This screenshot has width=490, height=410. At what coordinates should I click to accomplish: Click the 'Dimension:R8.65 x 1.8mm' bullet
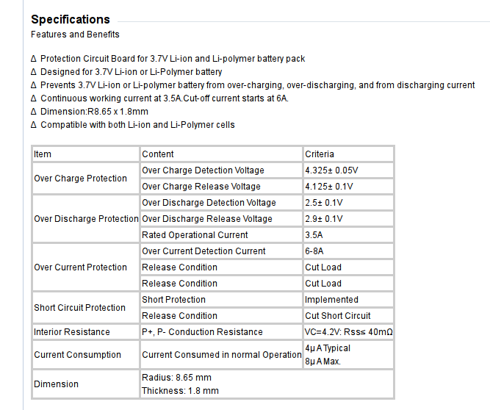tap(90, 112)
